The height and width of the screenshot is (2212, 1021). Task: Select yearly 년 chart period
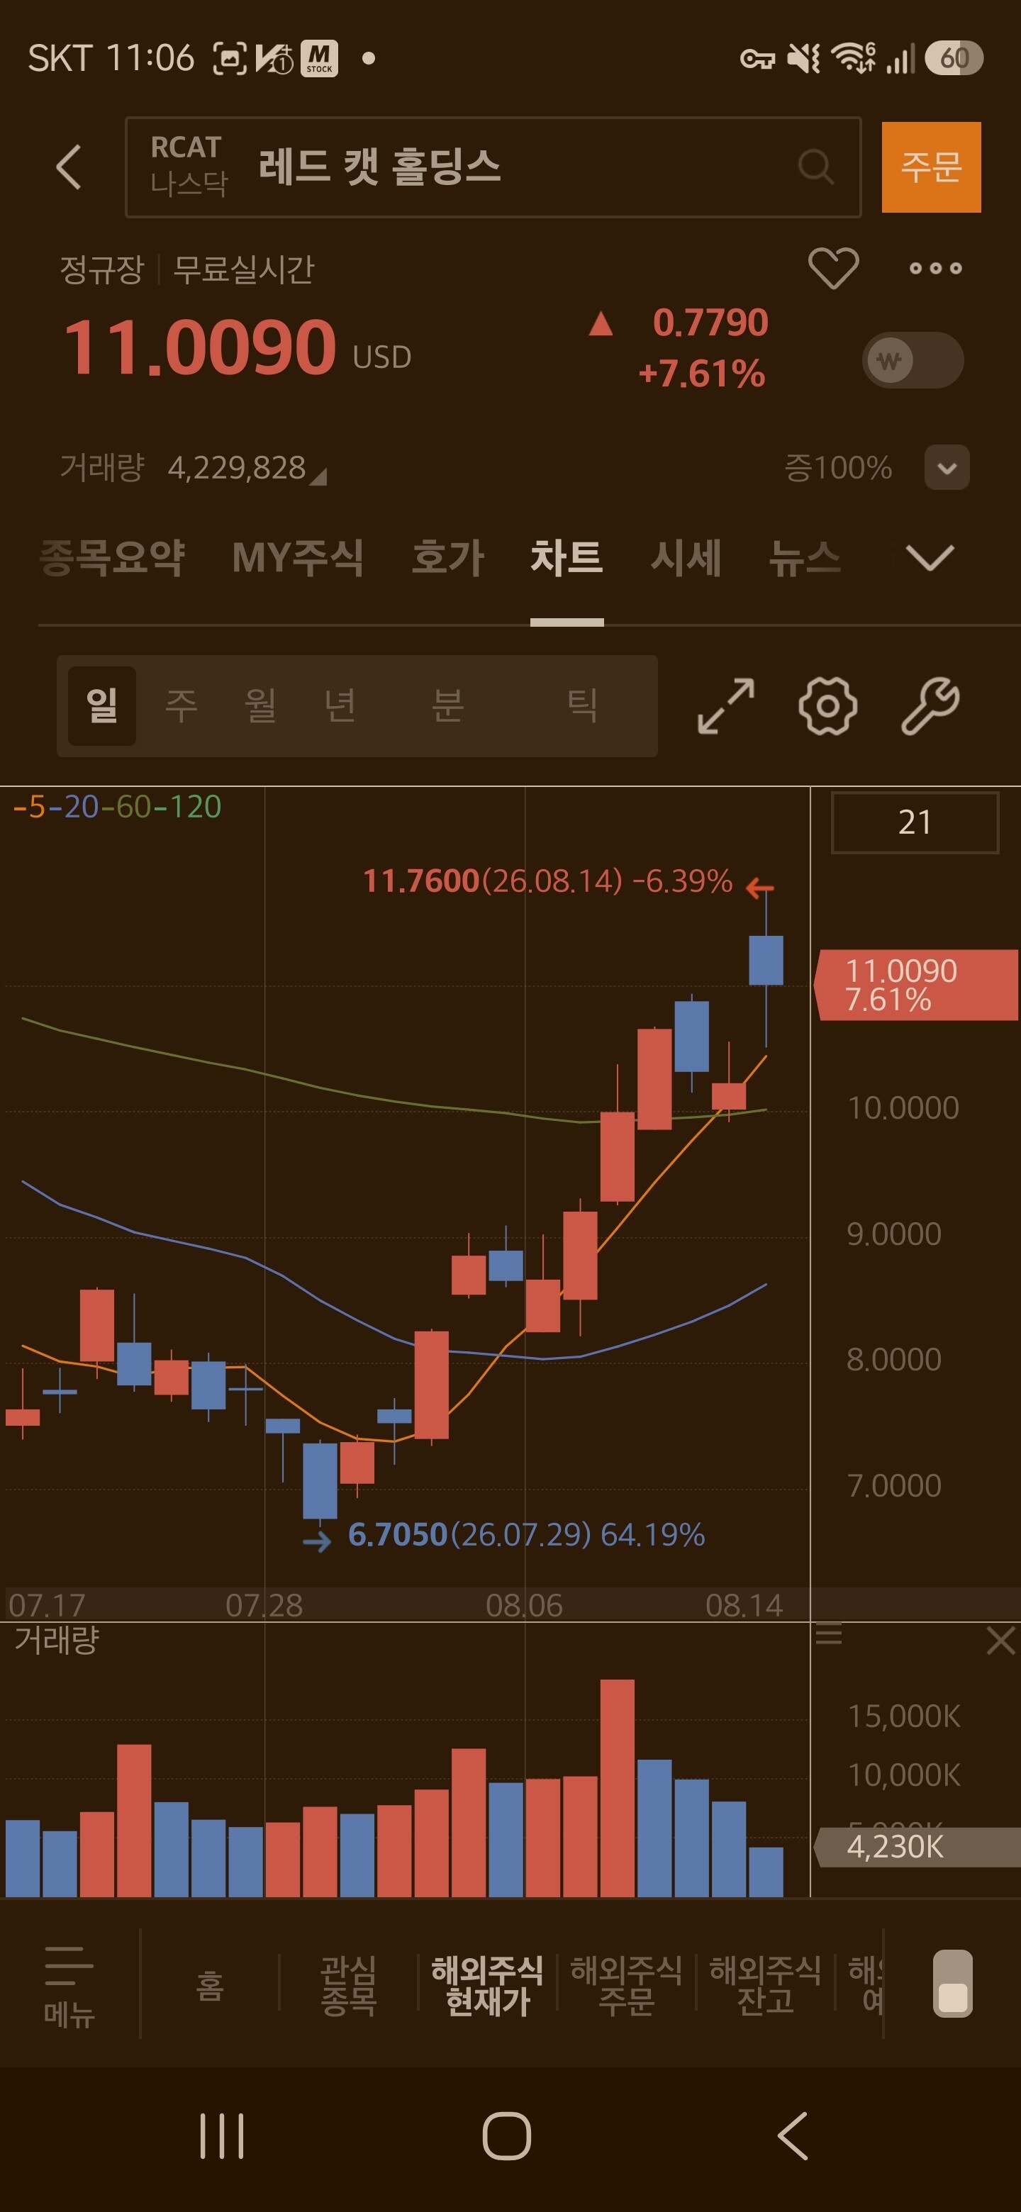coord(340,706)
